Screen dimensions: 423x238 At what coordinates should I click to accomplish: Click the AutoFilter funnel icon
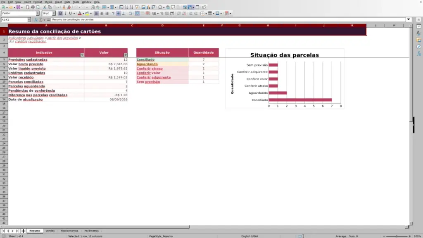tap(137, 7)
